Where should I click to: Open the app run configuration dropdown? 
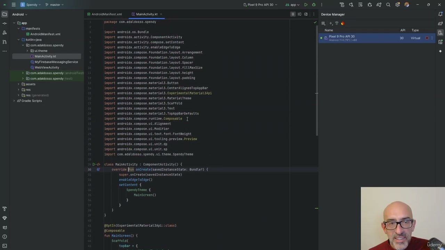click(292, 5)
